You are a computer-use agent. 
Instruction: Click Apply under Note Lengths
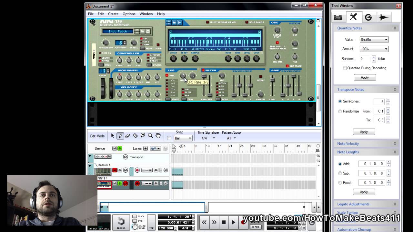click(x=364, y=192)
